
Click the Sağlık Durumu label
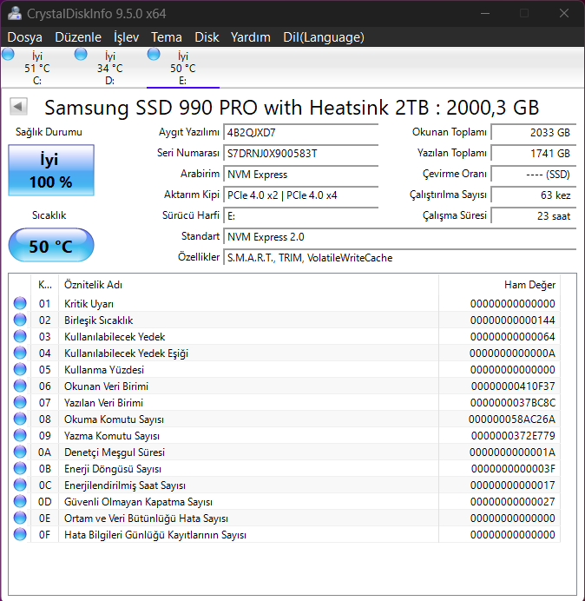tap(49, 132)
